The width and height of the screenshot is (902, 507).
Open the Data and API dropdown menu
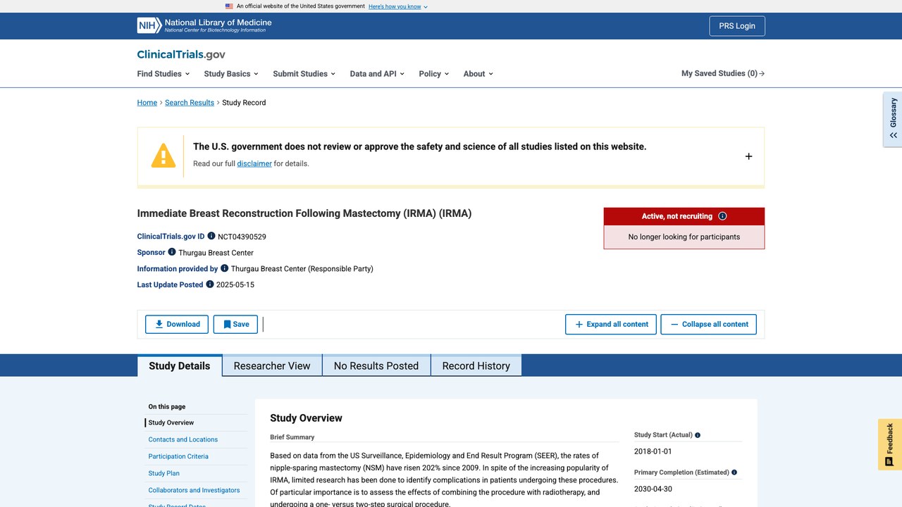pyautogui.click(x=377, y=73)
